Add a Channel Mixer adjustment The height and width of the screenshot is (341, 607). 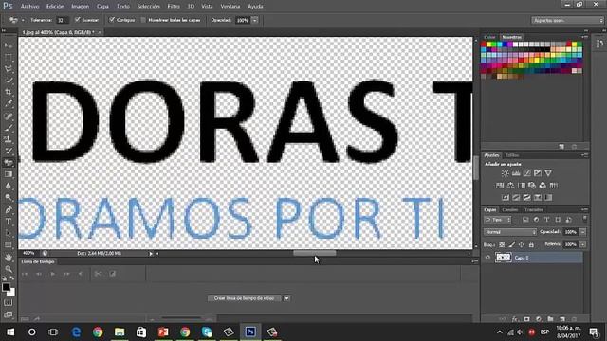(x=543, y=186)
